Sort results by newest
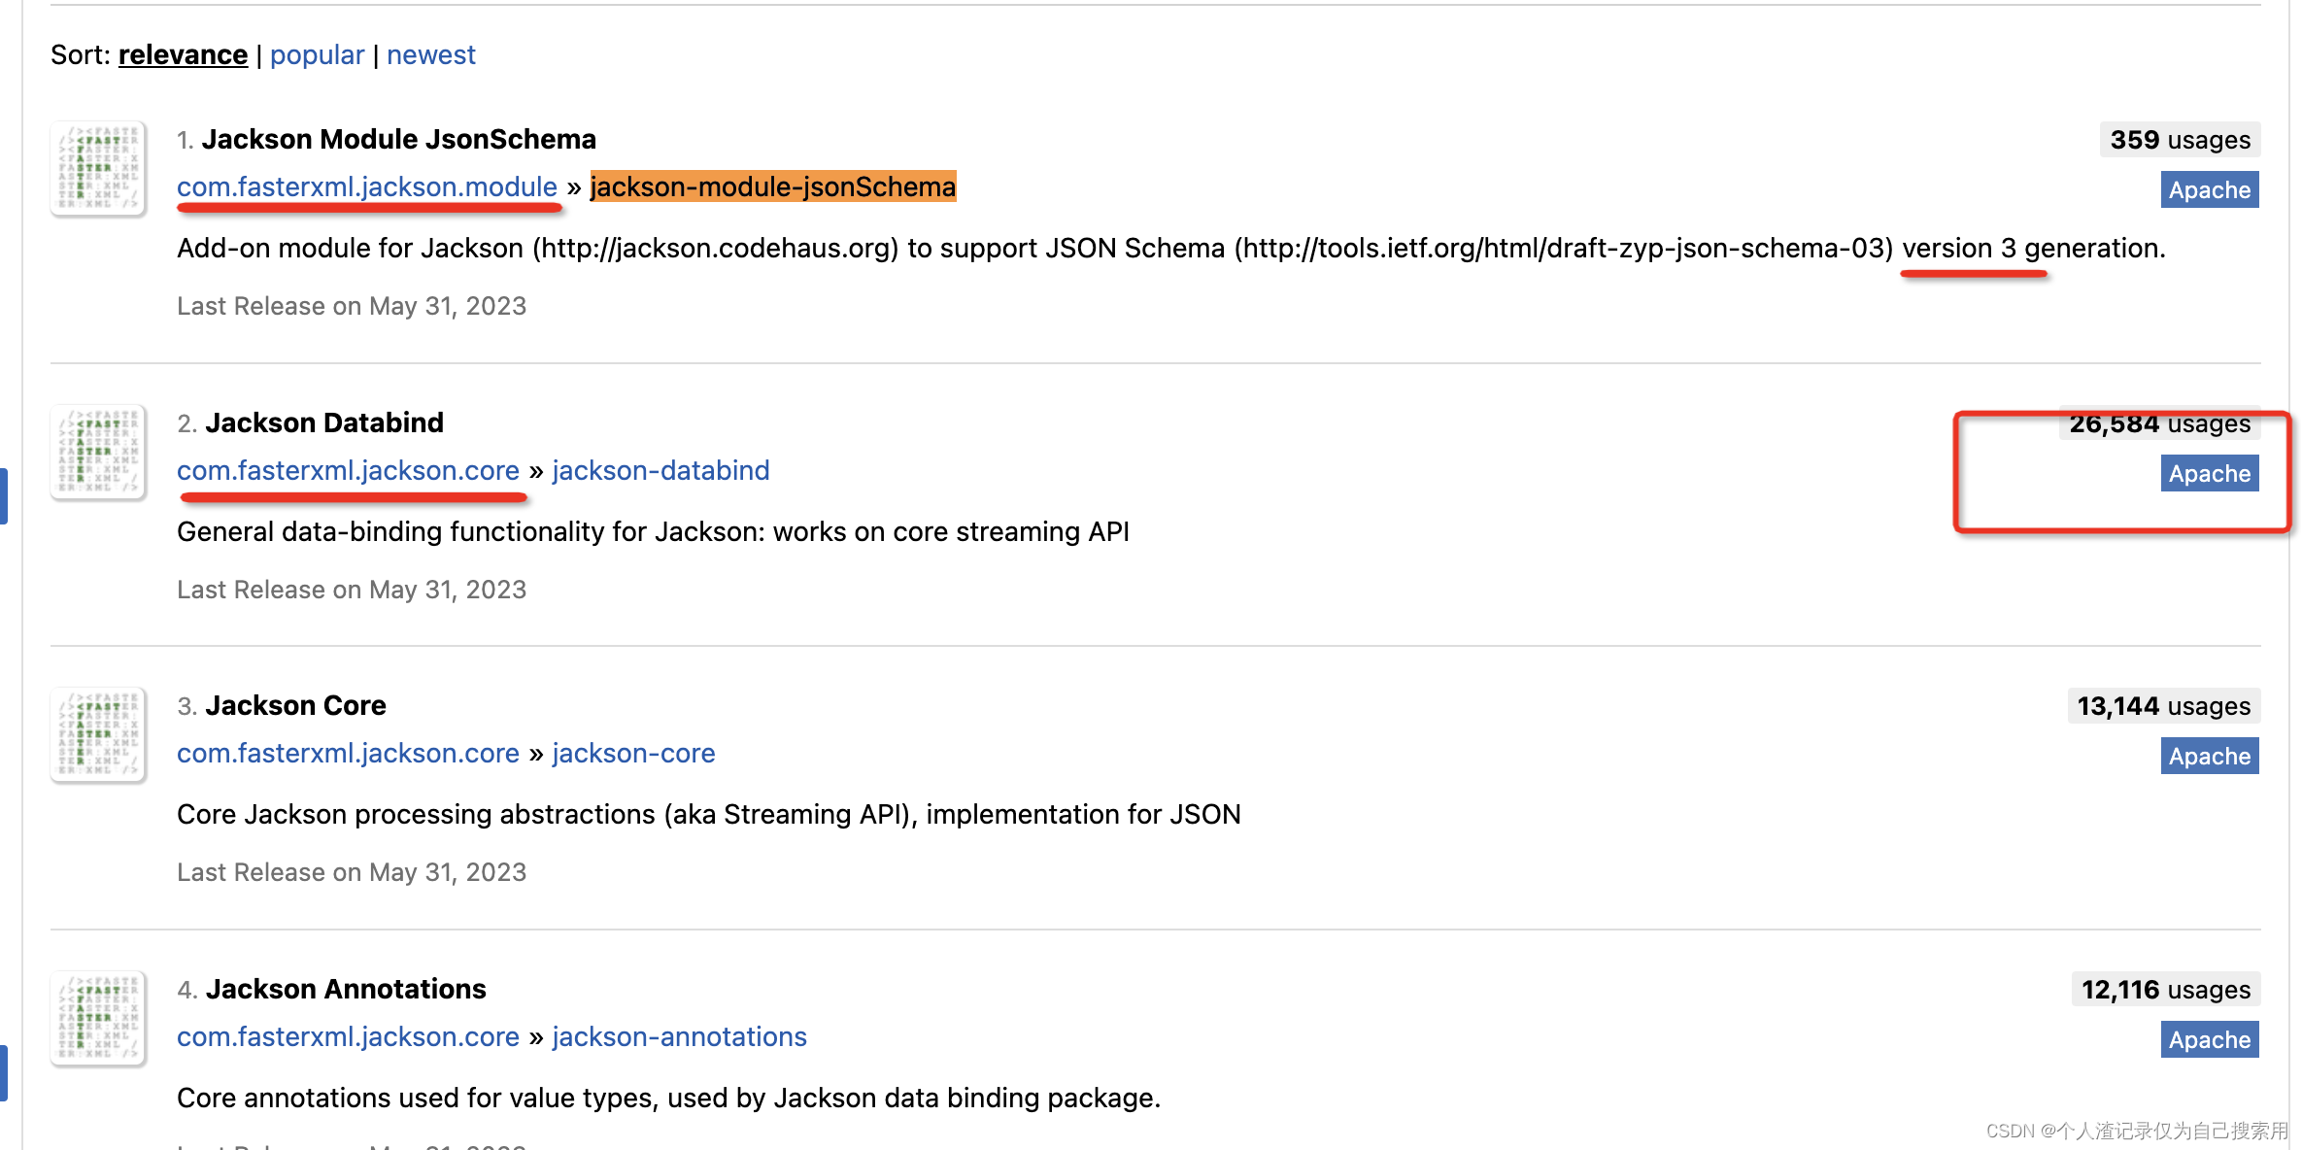 click(x=431, y=54)
